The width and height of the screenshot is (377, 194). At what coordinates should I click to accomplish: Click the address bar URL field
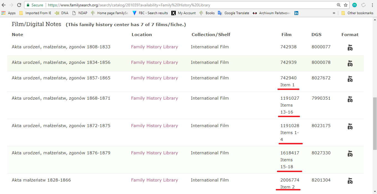(180, 5)
